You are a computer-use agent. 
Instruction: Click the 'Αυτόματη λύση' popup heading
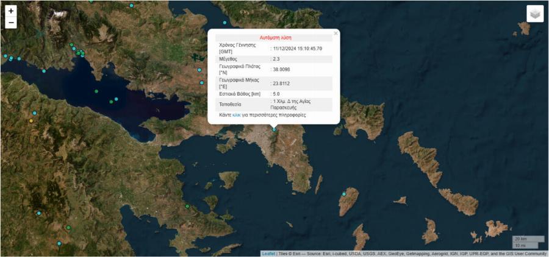(274, 37)
